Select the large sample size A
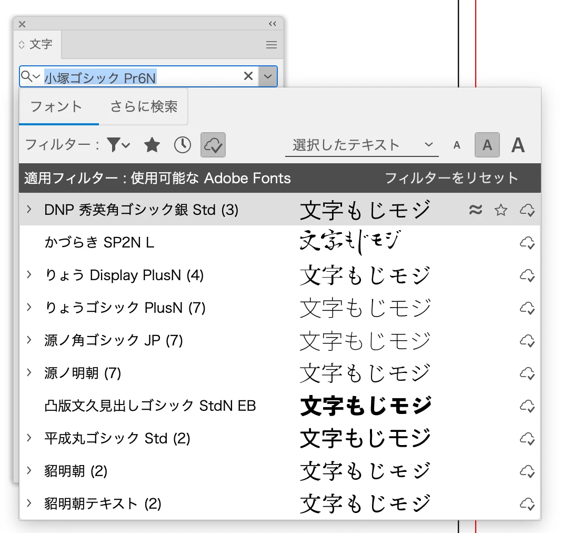The height and width of the screenshot is (533, 562). (x=518, y=145)
